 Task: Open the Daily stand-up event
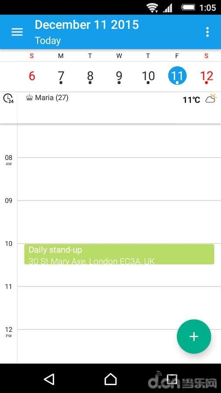click(x=119, y=254)
